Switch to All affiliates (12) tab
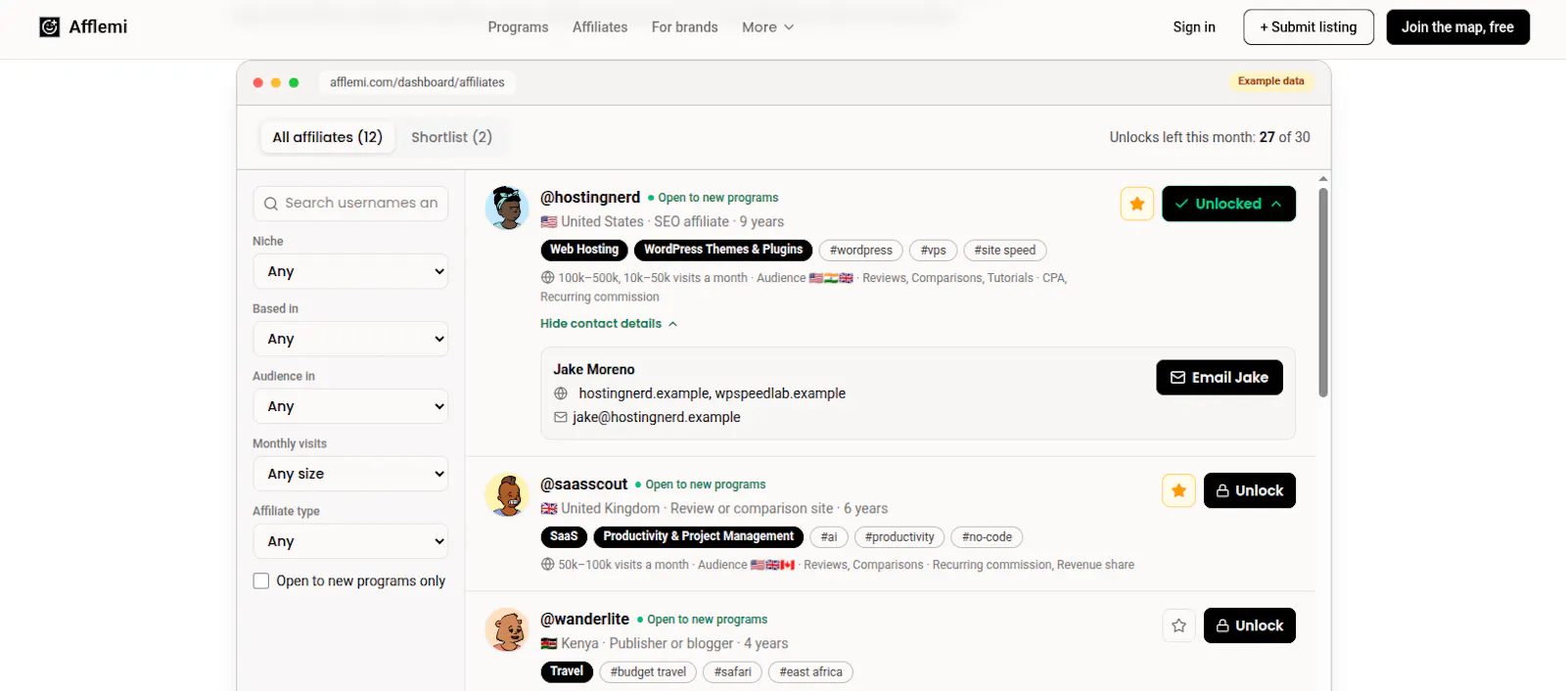The image size is (1566, 691). pos(327,137)
